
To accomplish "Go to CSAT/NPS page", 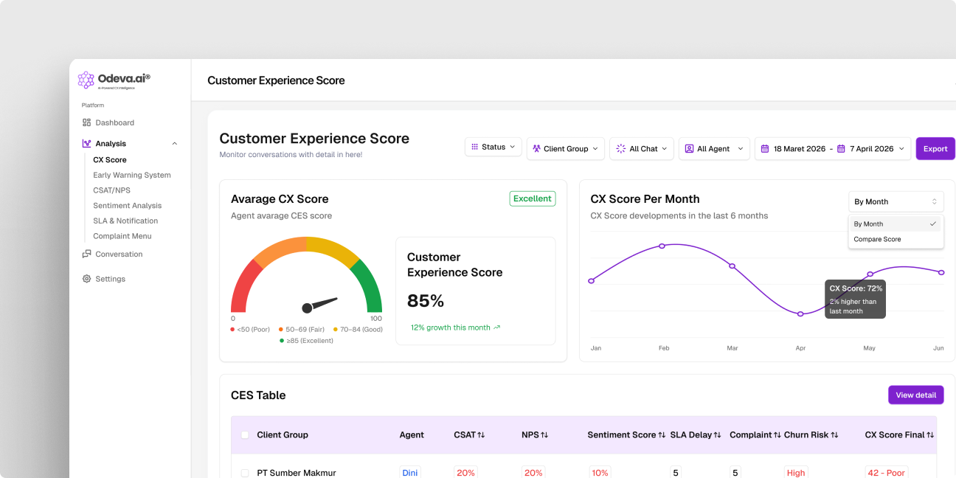I will 111,190.
